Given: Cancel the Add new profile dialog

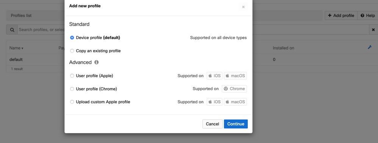Looking at the screenshot, I should tap(212, 124).
